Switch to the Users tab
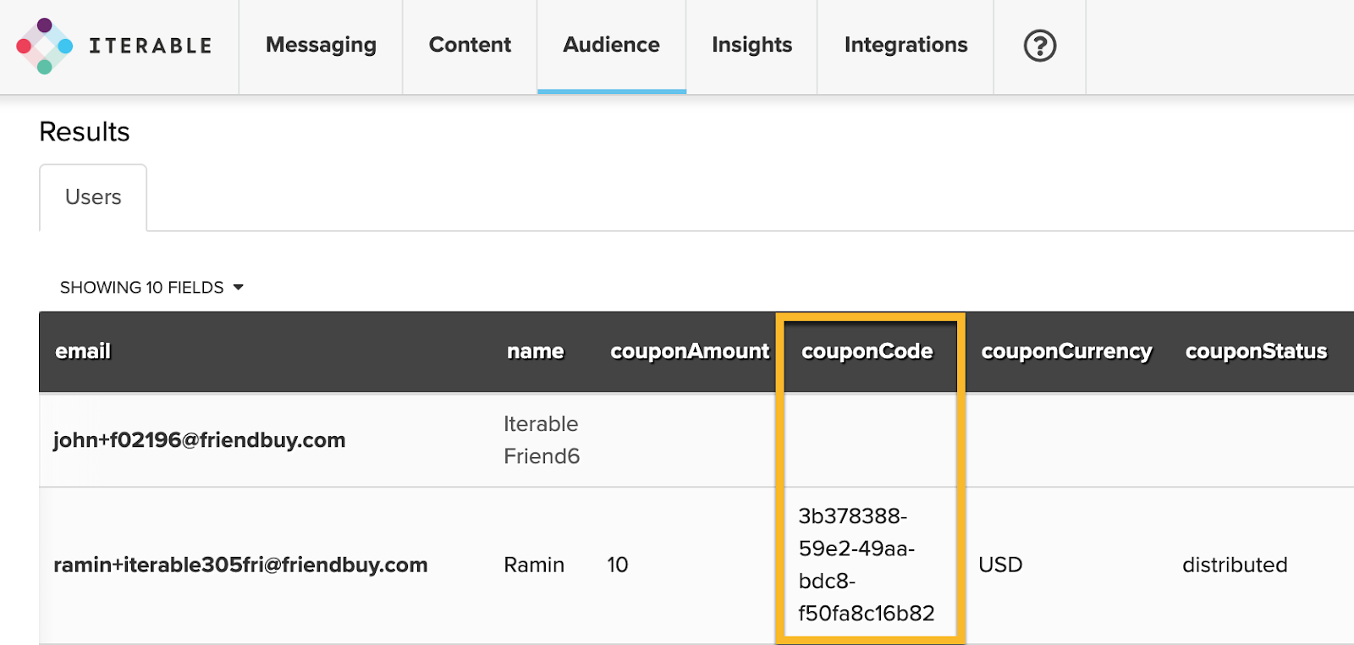The width and height of the screenshot is (1354, 645). pos(93,197)
